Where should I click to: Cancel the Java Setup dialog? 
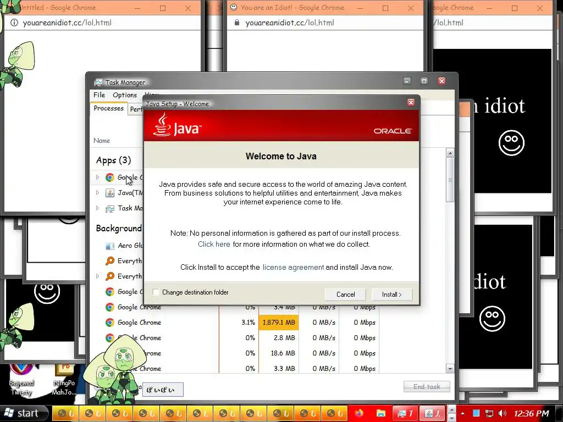(345, 295)
